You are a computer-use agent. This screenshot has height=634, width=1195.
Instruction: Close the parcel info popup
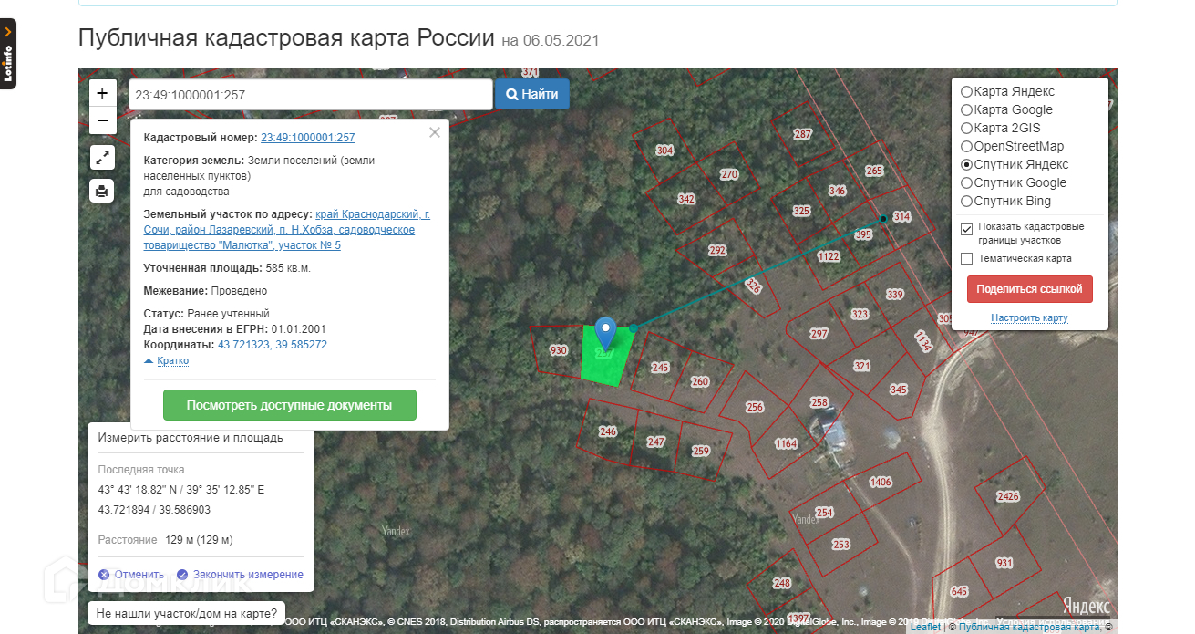[x=435, y=132]
